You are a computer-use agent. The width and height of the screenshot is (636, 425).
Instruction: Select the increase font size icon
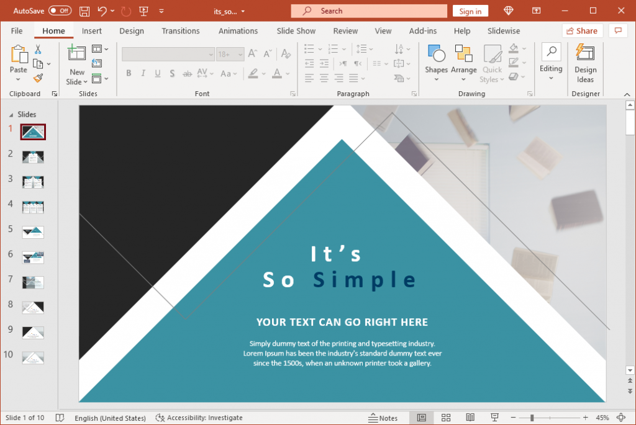pyautogui.click(x=252, y=53)
